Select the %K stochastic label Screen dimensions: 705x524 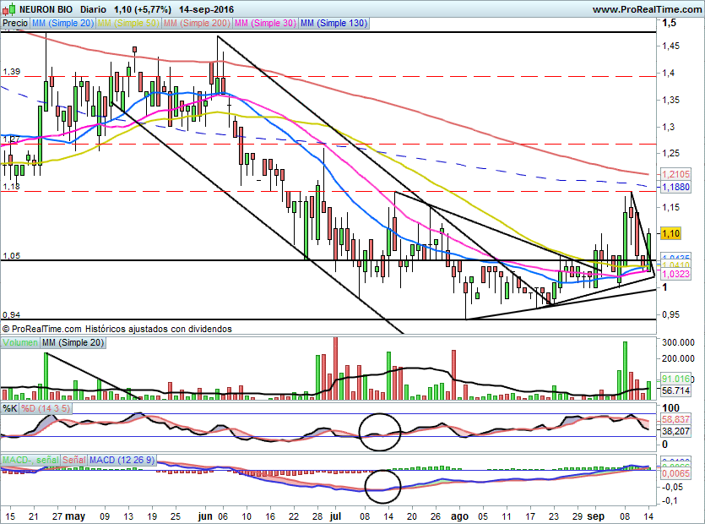(x=10, y=408)
